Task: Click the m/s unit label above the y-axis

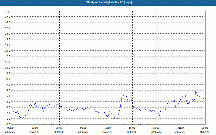Action: (x=8, y=12)
